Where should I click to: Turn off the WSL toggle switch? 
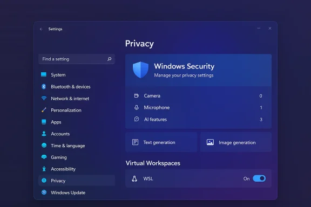coord(259,178)
